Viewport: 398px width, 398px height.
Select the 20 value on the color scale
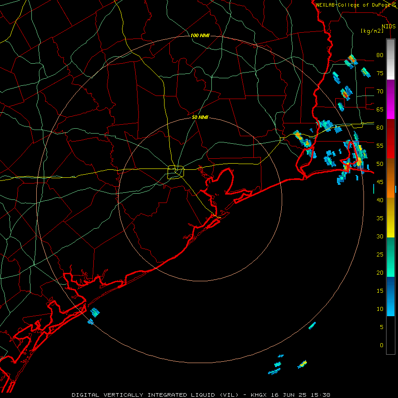pos(380,272)
